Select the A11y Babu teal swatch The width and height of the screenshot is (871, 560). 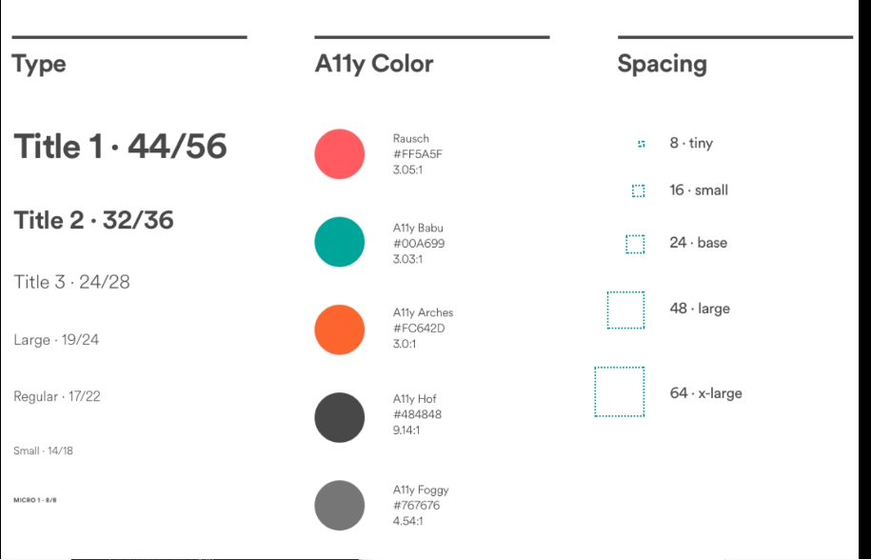340,242
